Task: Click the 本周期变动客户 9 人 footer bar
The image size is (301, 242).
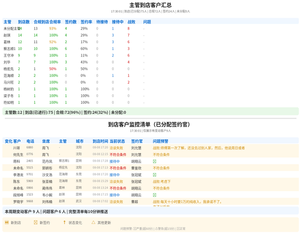Action: [150, 211]
